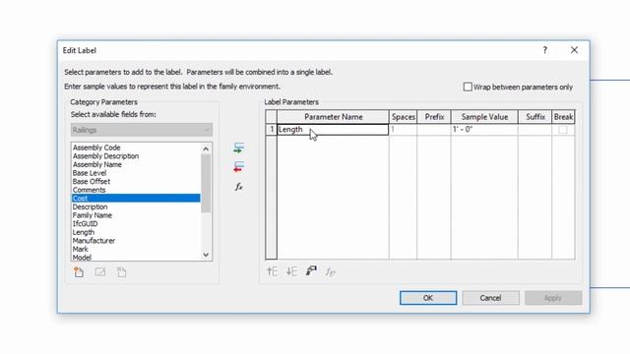Click the Cancel button
This screenshot has height=354, width=630.
pos(490,298)
